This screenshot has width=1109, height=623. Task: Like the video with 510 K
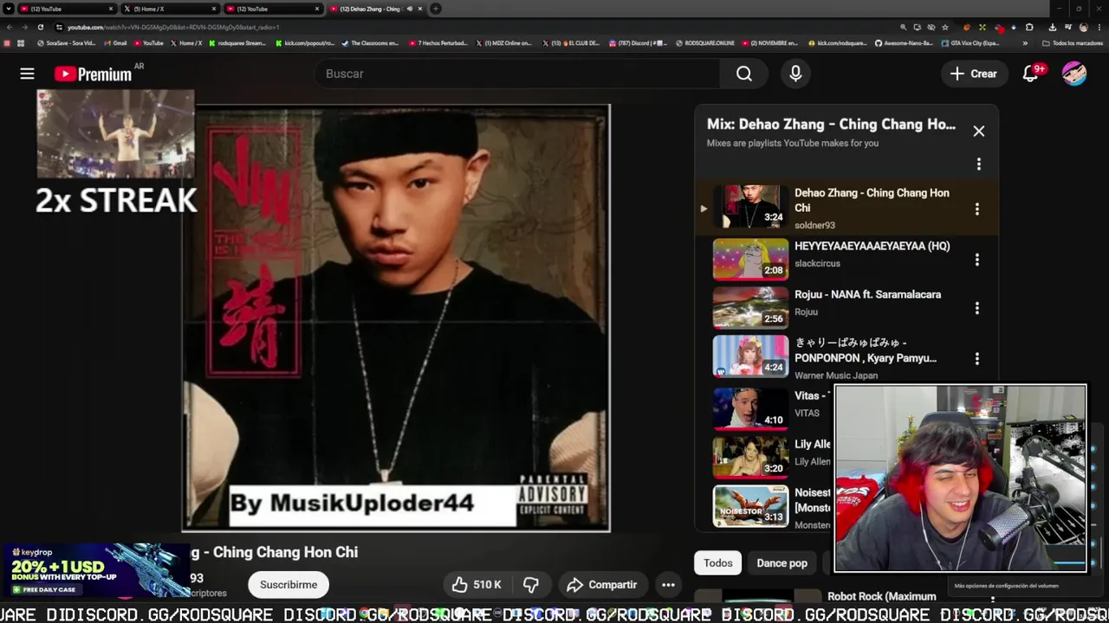coord(477,585)
